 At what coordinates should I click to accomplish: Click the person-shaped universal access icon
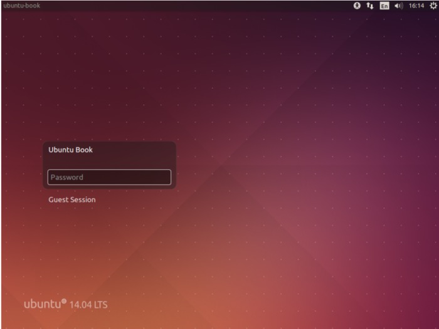pos(357,6)
